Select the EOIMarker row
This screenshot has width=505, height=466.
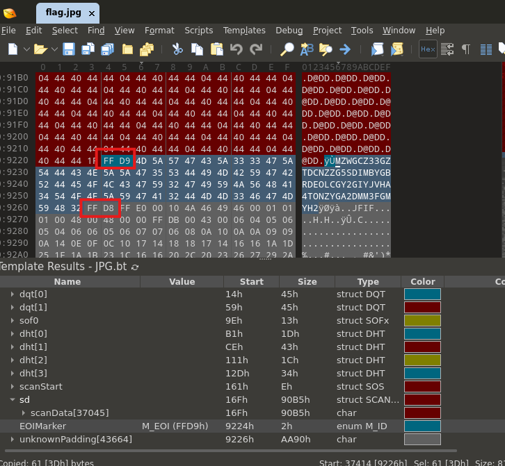pos(252,426)
